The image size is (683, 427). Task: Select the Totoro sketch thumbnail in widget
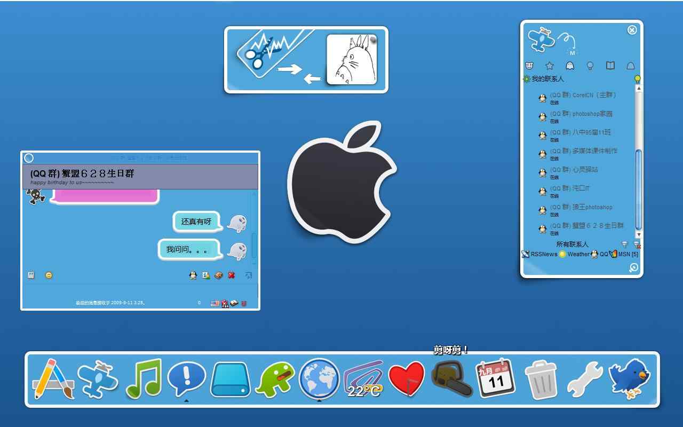click(x=352, y=59)
